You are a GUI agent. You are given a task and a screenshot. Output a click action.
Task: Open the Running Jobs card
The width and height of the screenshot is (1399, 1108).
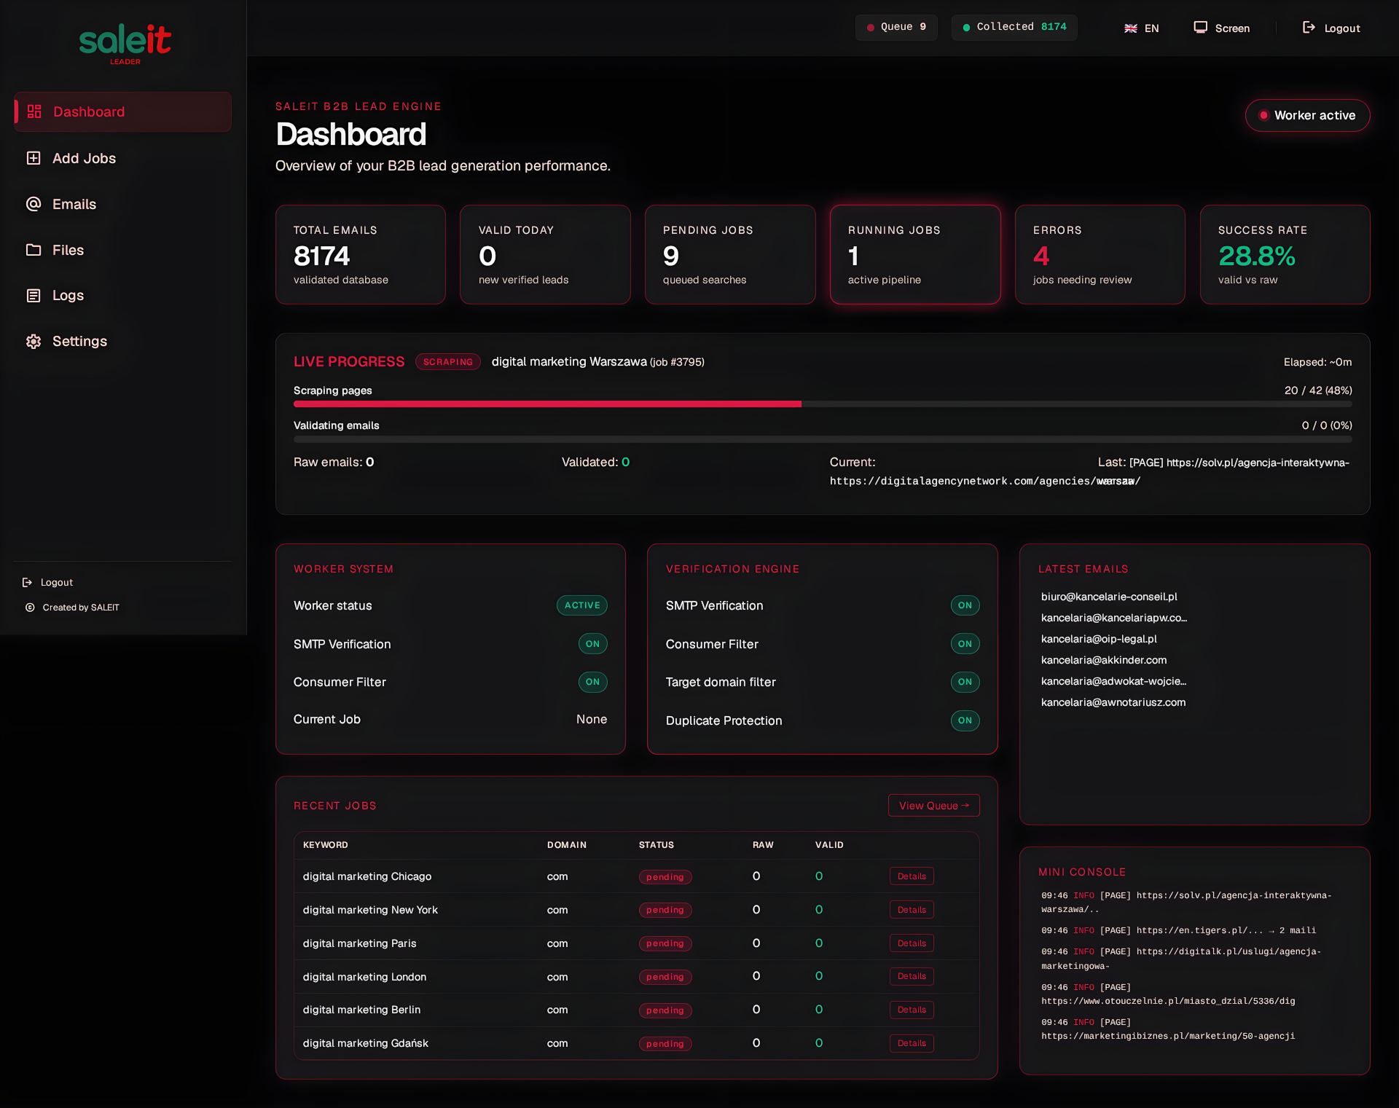tap(915, 254)
